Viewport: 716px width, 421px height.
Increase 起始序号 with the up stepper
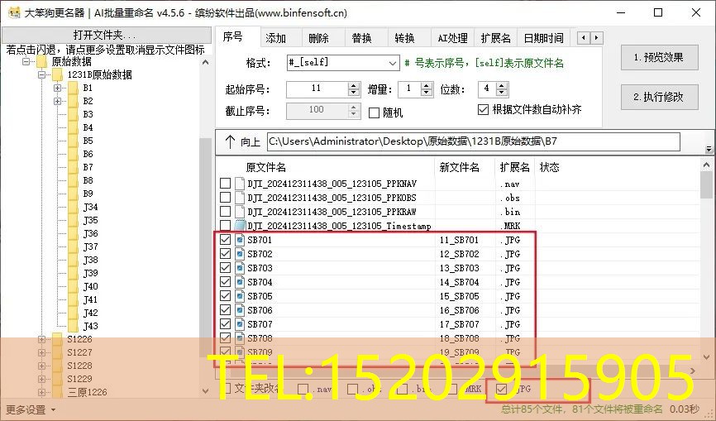(354, 85)
